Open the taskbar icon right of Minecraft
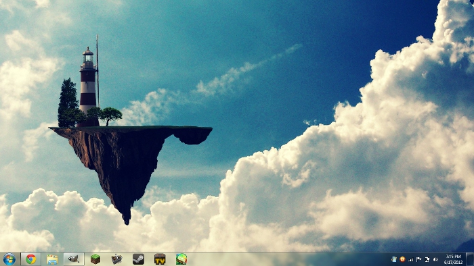This screenshot has height=266, width=474. (x=116, y=259)
